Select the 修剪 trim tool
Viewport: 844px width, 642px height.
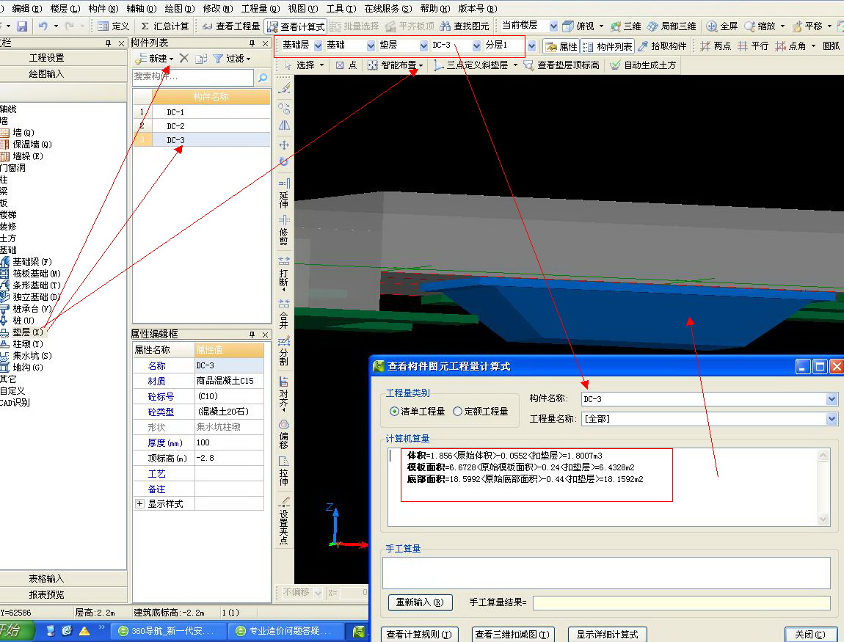tap(284, 230)
